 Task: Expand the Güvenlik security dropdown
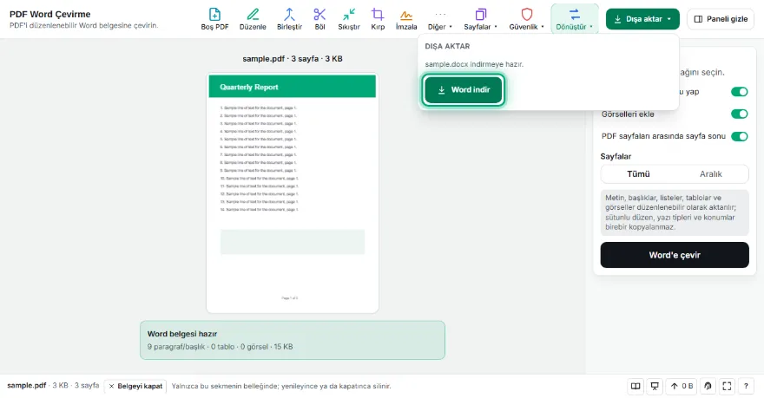[x=527, y=19]
